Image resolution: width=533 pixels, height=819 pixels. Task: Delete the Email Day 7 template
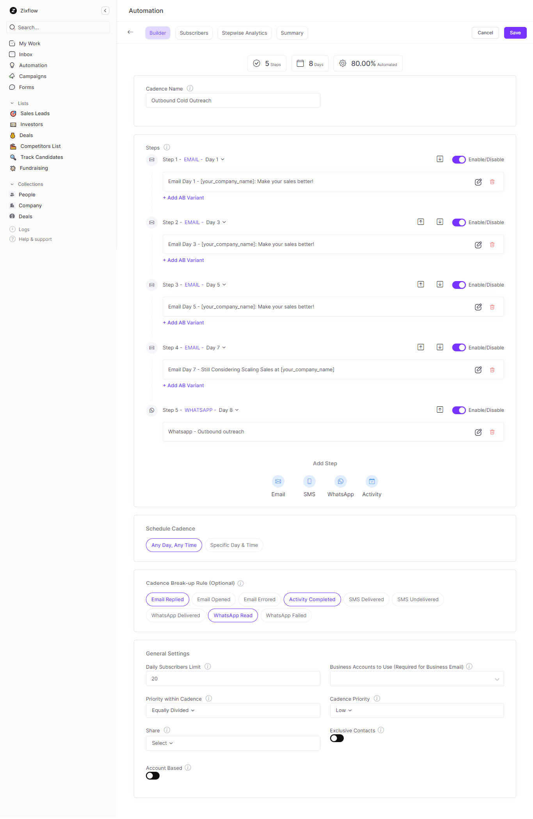pos(492,370)
